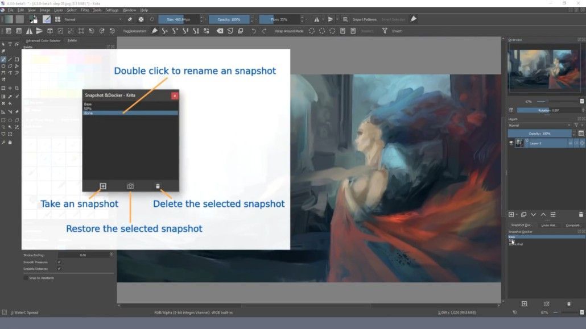Viewport: 586px width, 329px height.
Task: Select the Ellipse shape tool
Action: pyautogui.click(x=3, y=66)
